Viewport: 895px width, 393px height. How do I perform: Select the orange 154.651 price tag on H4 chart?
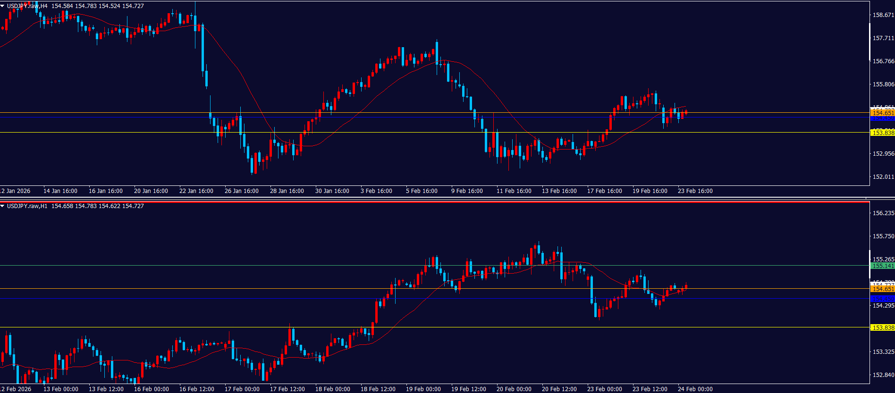click(x=882, y=113)
